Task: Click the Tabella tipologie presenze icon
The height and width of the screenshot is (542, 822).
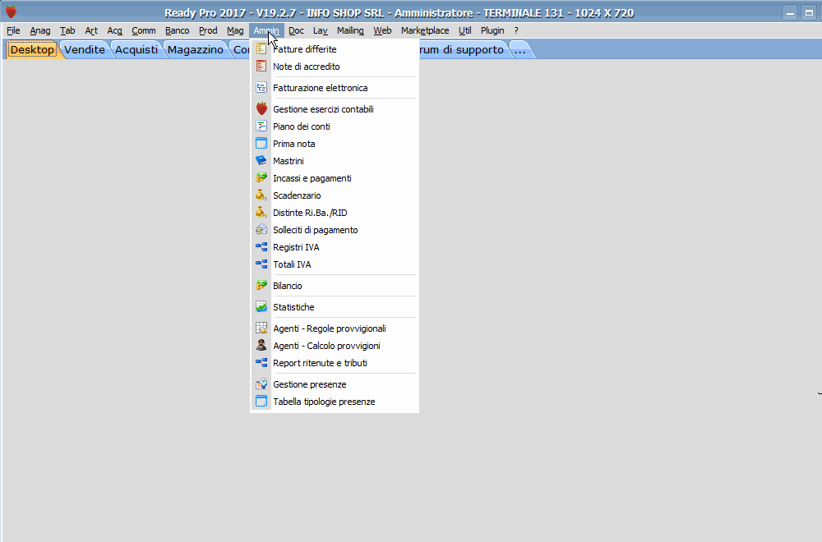Action: [x=261, y=402]
